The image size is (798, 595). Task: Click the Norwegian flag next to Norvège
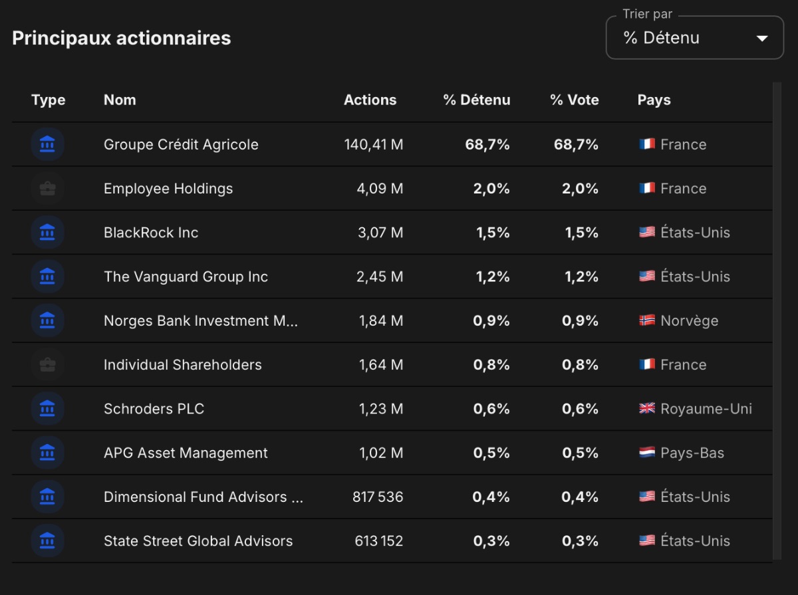tap(647, 320)
